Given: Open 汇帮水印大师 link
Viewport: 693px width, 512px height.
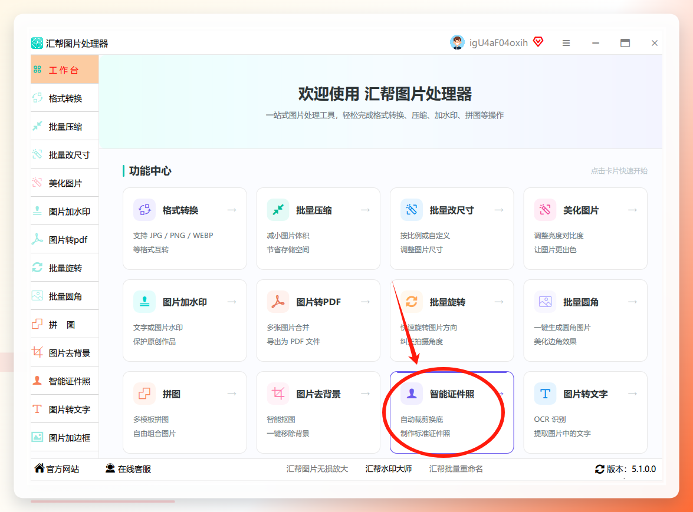Looking at the screenshot, I should [x=389, y=469].
